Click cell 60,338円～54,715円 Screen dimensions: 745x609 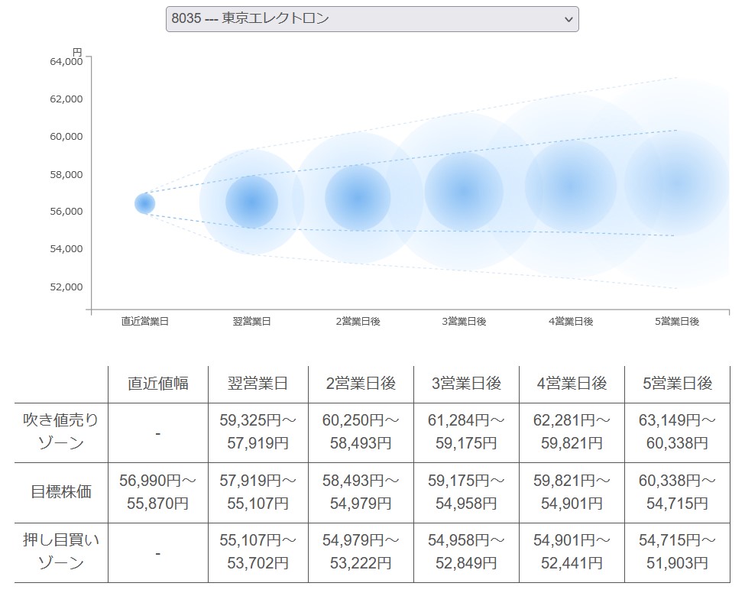678,492
